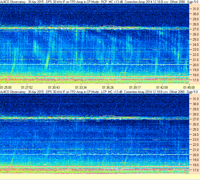Click the 23.0 frequency label in LCP panel
The width and height of the screenshot is (200, 180).
point(195,140)
